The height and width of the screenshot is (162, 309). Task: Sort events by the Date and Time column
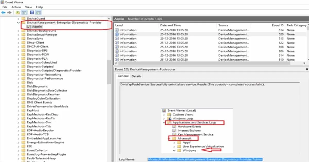[x=170, y=25]
